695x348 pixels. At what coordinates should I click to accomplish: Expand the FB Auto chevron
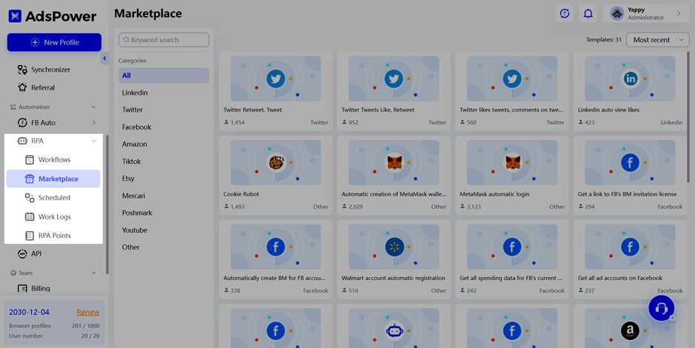tap(94, 123)
